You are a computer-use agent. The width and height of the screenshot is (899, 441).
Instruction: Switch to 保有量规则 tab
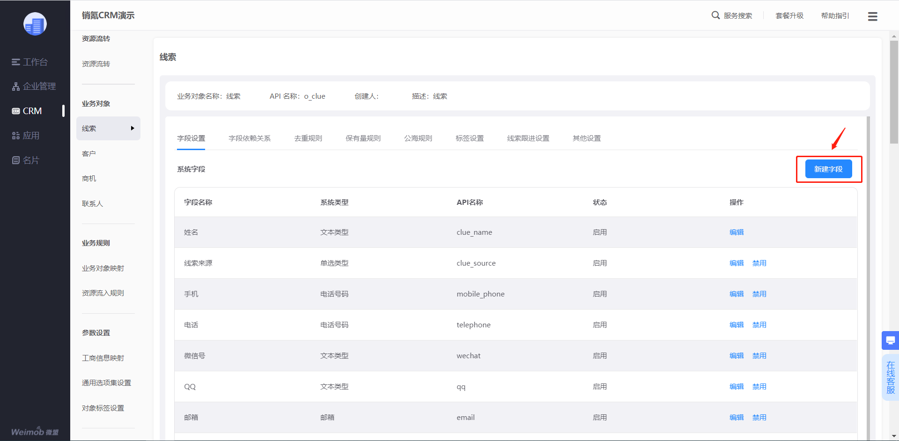(x=363, y=138)
